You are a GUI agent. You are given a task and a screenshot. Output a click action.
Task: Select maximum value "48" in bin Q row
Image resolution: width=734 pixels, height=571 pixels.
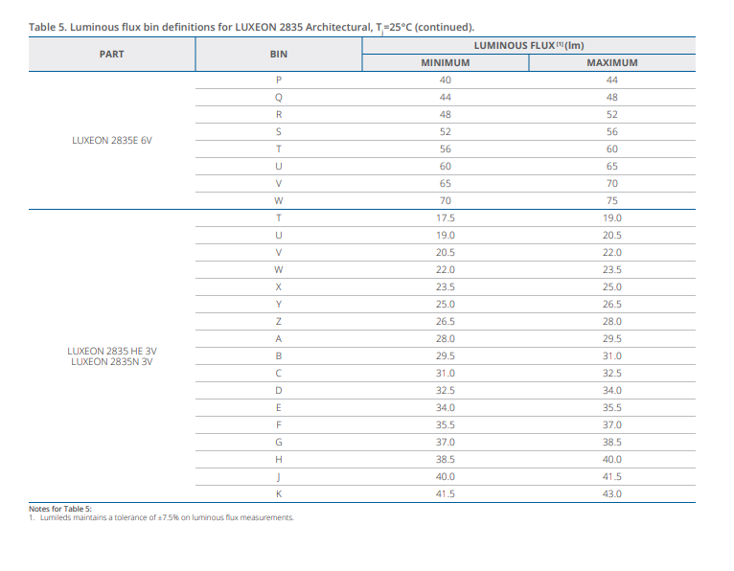tap(611, 98)
